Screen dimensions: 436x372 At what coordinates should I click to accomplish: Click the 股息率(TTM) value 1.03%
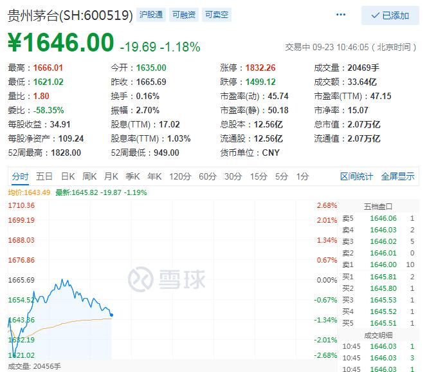[179, 138]
